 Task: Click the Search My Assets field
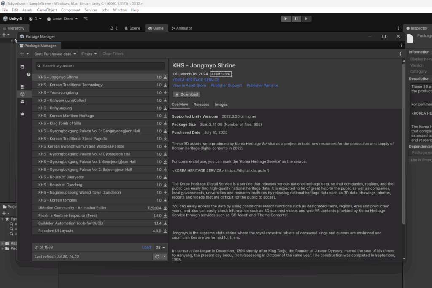(100, 66)
